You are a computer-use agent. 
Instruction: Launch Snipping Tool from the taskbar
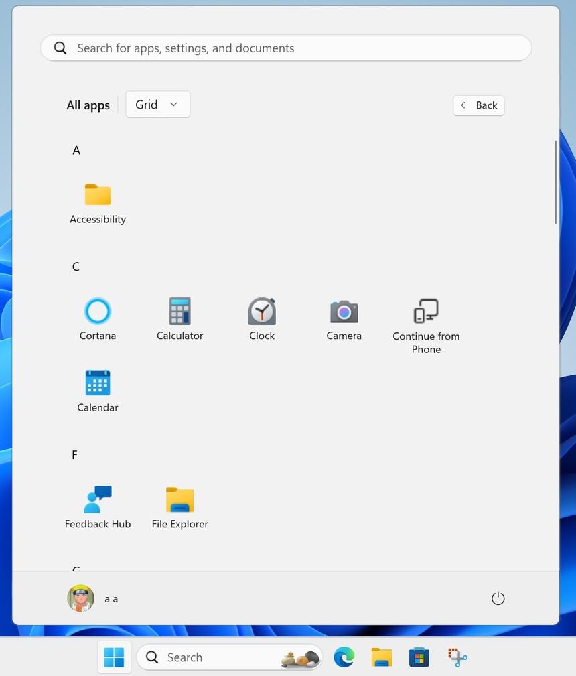pos(456,657)
